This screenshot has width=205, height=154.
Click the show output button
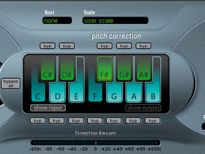pos(143,108)
